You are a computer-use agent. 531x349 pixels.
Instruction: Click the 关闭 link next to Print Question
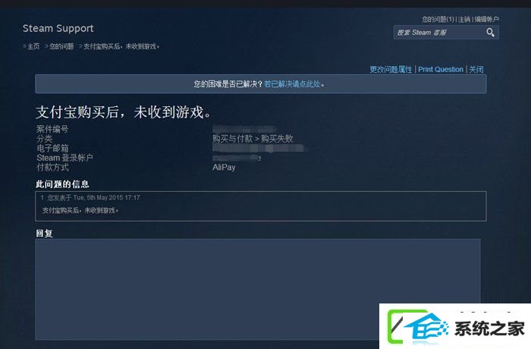tap(476, 70)
